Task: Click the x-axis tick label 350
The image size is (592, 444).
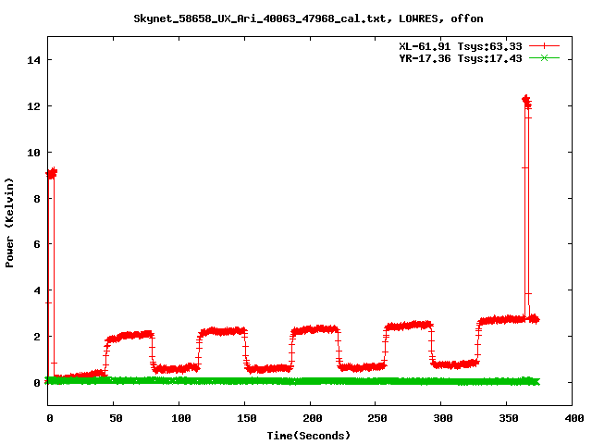Action: 509,418
